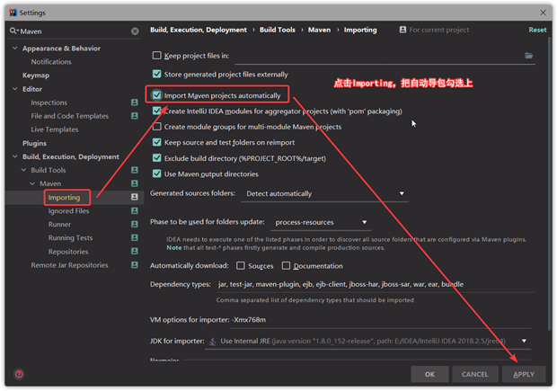The image size is (557, 391).
Task: Click the project icon beside Ignored Files
Action: click(x=135, y=211)
